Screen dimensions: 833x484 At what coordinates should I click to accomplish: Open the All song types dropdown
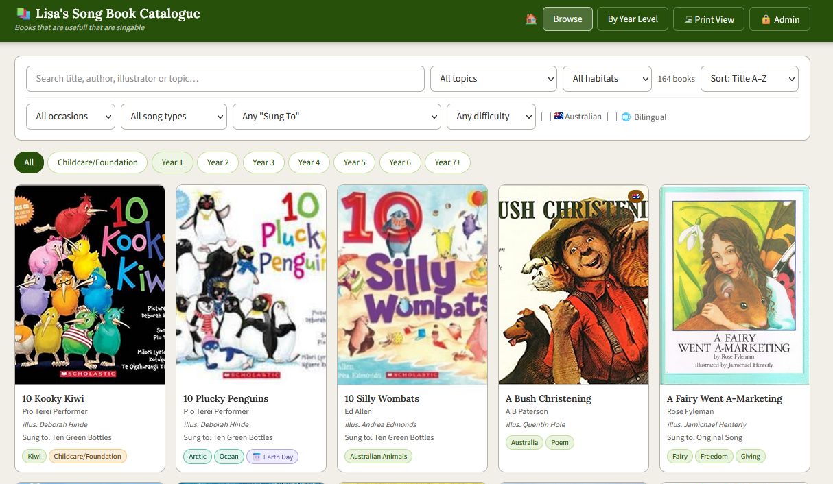pos(174,117)
